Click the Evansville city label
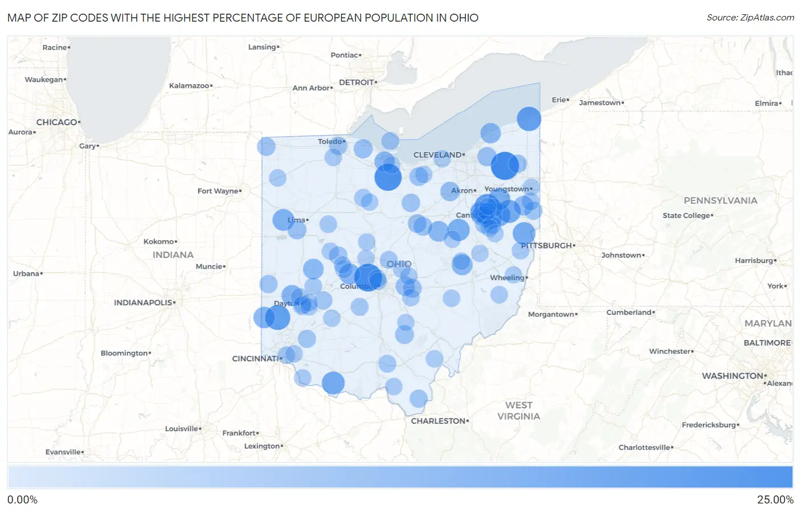This screenshot has width=801, height=512. (x=63, y=452)
